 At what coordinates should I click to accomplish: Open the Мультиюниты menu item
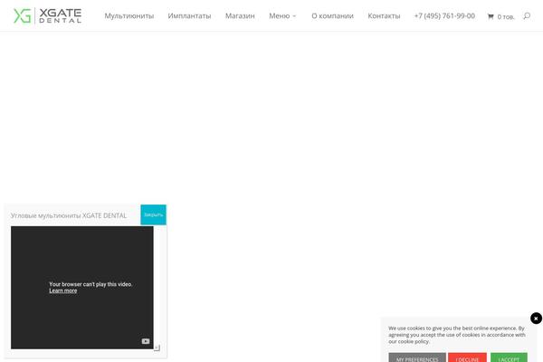(129, 16)
